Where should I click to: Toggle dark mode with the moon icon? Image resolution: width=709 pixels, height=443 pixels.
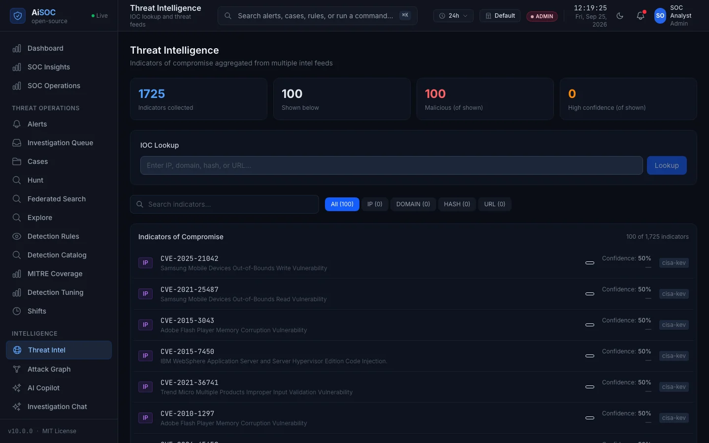(620, 16)
